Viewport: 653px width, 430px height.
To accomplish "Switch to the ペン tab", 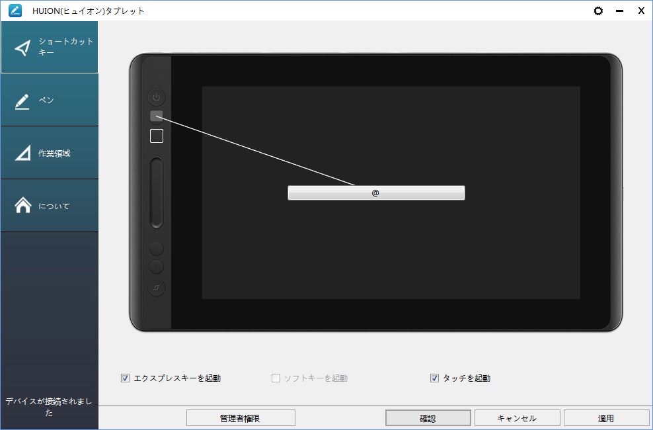I will [x=49, y=100].
